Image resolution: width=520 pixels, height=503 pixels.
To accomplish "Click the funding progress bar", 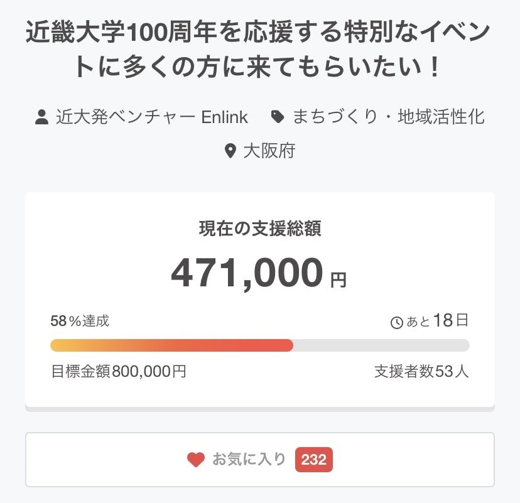I will [259, 345].
